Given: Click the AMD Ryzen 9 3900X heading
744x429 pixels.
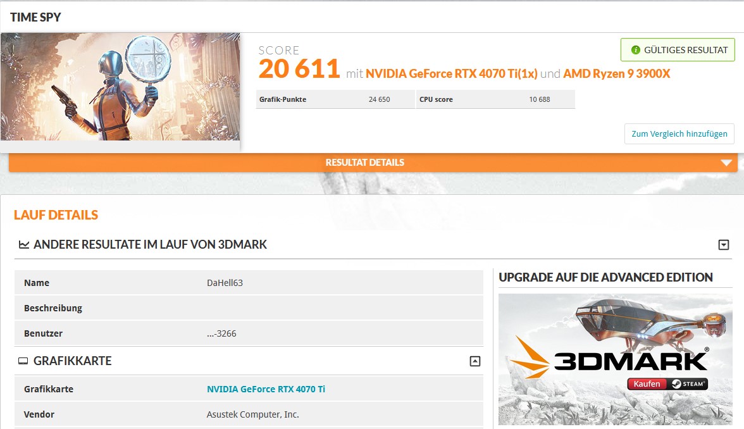Looking at the screenshot, I should [616, 73].
